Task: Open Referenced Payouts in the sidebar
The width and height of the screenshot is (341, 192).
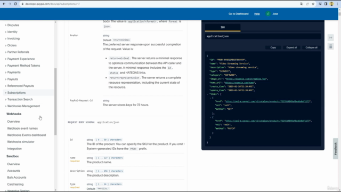Action: coord(20,86)
